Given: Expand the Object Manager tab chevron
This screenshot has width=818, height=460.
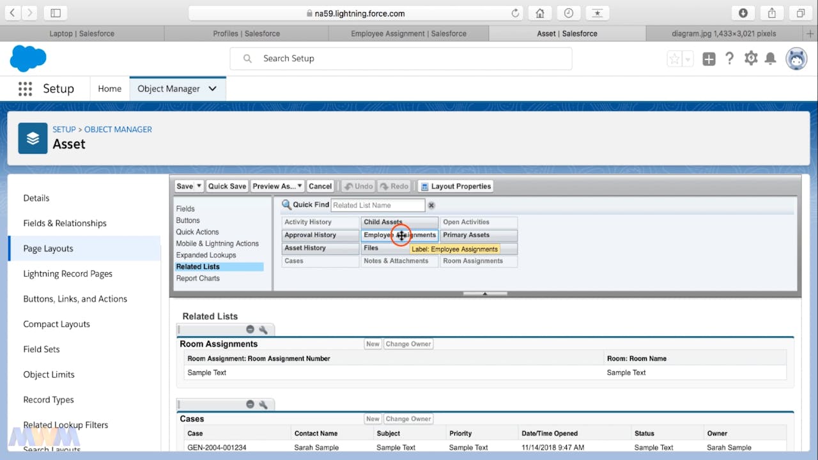Looking at the screenshot, I should tap(212, 89).
